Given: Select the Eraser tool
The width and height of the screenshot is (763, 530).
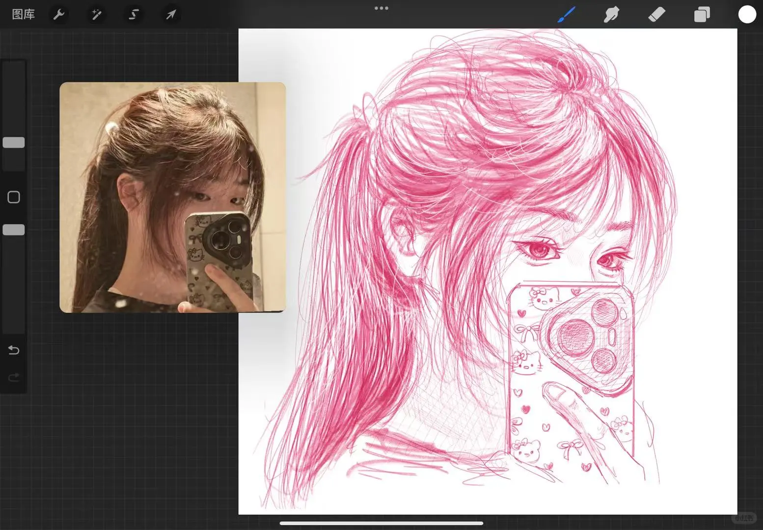Looking at the screenshot, I should point(656,15).
